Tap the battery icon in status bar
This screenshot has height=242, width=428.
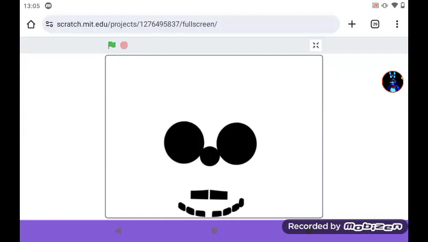point(403,5)
